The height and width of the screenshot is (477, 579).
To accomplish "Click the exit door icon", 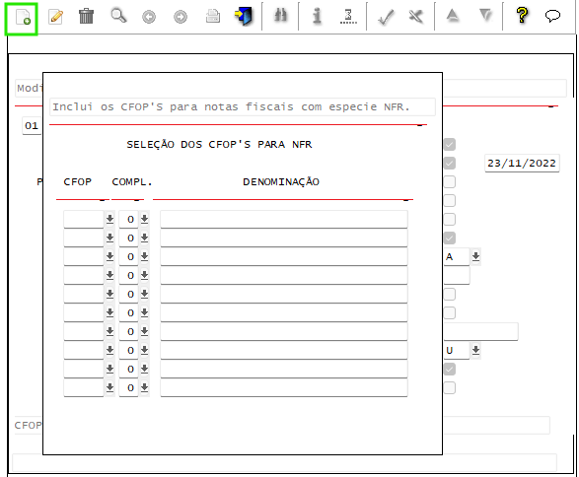I will click(x=244, y=17).
